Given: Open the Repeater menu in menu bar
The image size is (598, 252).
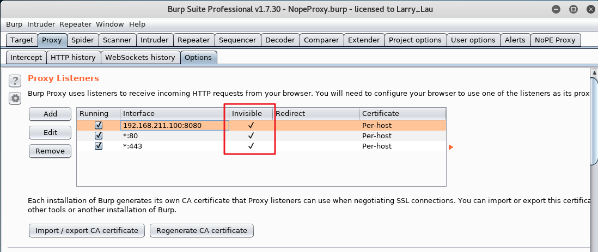Looking at the screenshot, I should tap(76, 24).
